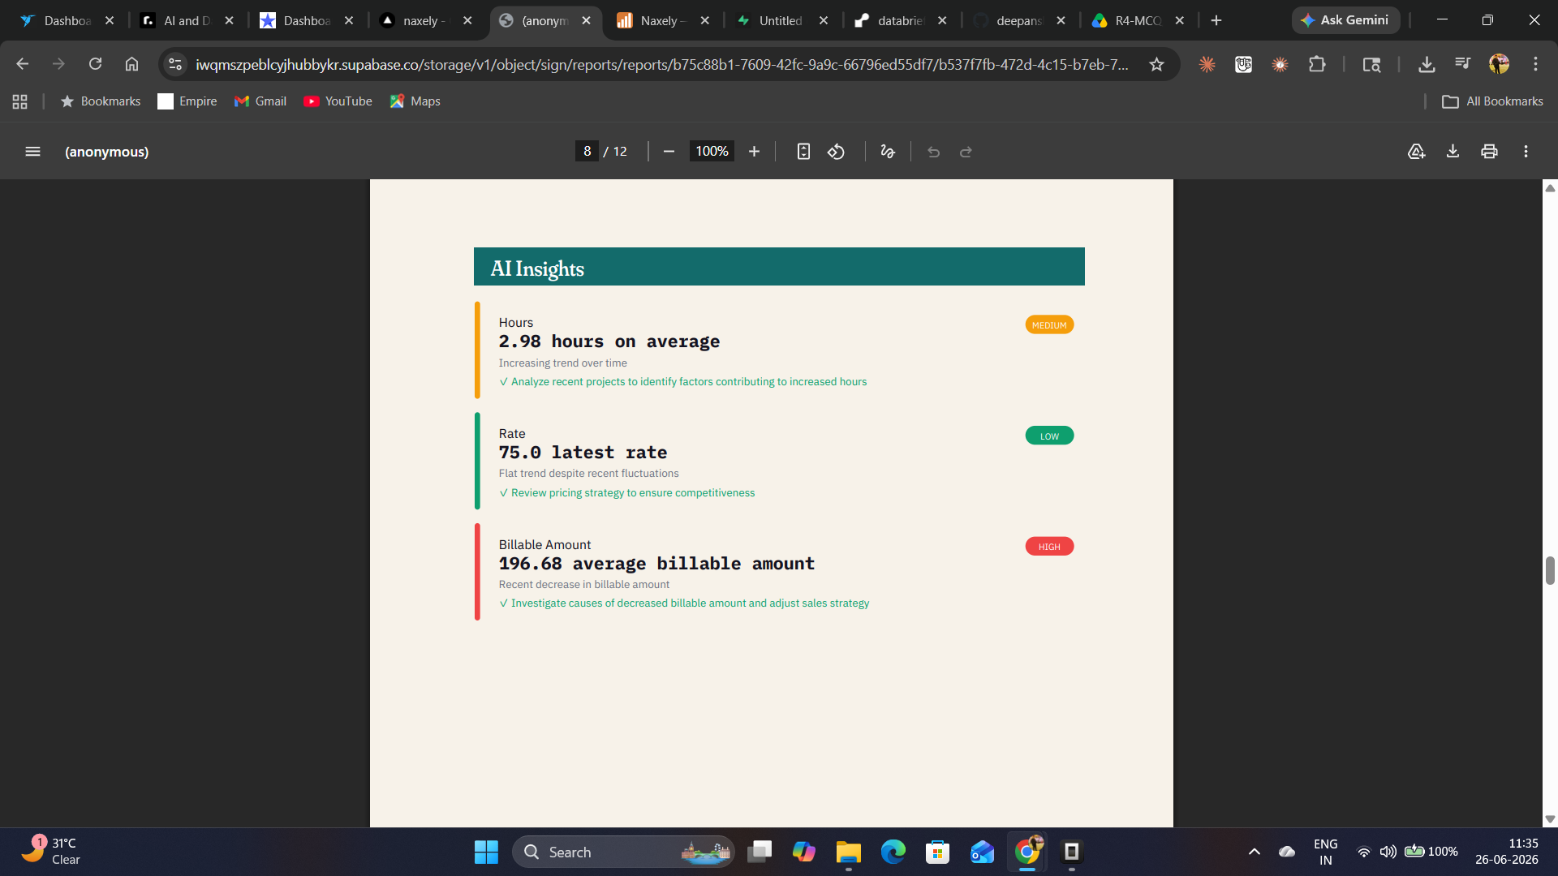Viewport: 1558px width, 876px height.
Task: Open browser downloads panel
Action: click(x=1427, y=64)
